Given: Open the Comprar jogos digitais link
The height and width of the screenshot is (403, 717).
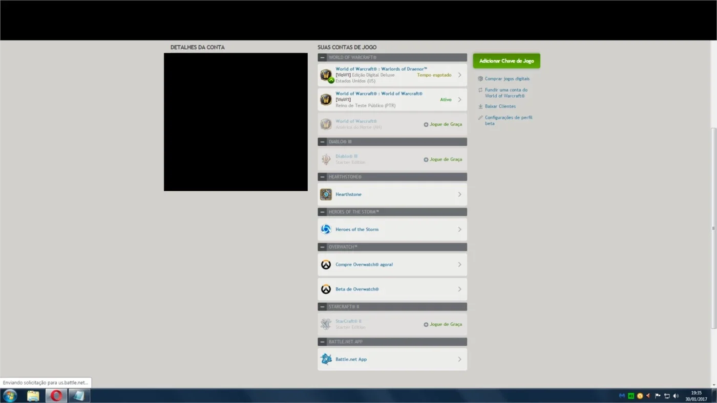Looking at the screenshot, I should [x=507, y=79].
